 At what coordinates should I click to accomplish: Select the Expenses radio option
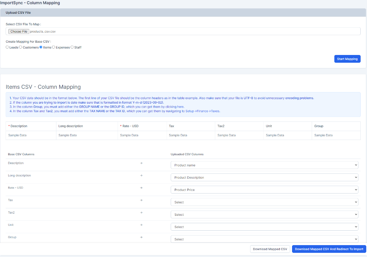tap(53, 47)
